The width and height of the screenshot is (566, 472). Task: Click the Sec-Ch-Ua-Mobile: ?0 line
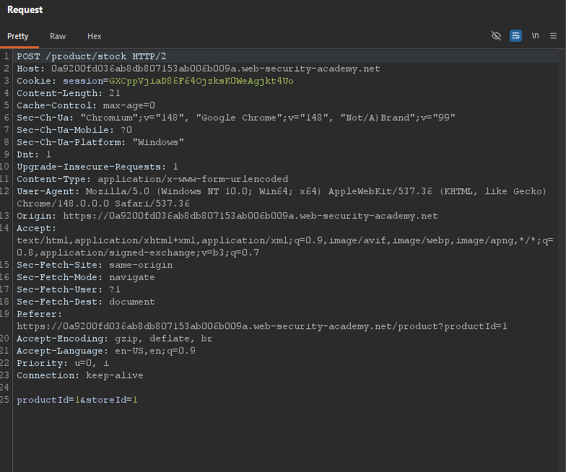74,130
